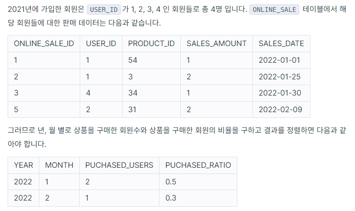Click the 0.5 ratio cell

pos(198,182)
